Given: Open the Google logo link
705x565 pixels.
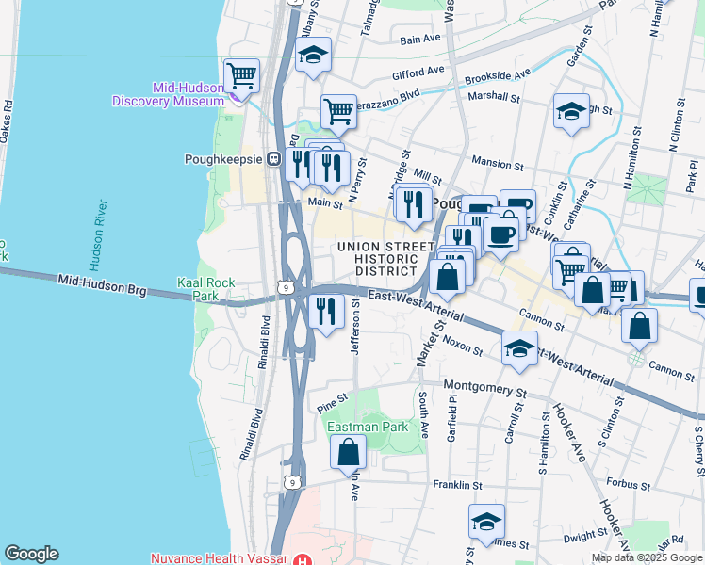Looking at the screenshot, I should (31, 554).
